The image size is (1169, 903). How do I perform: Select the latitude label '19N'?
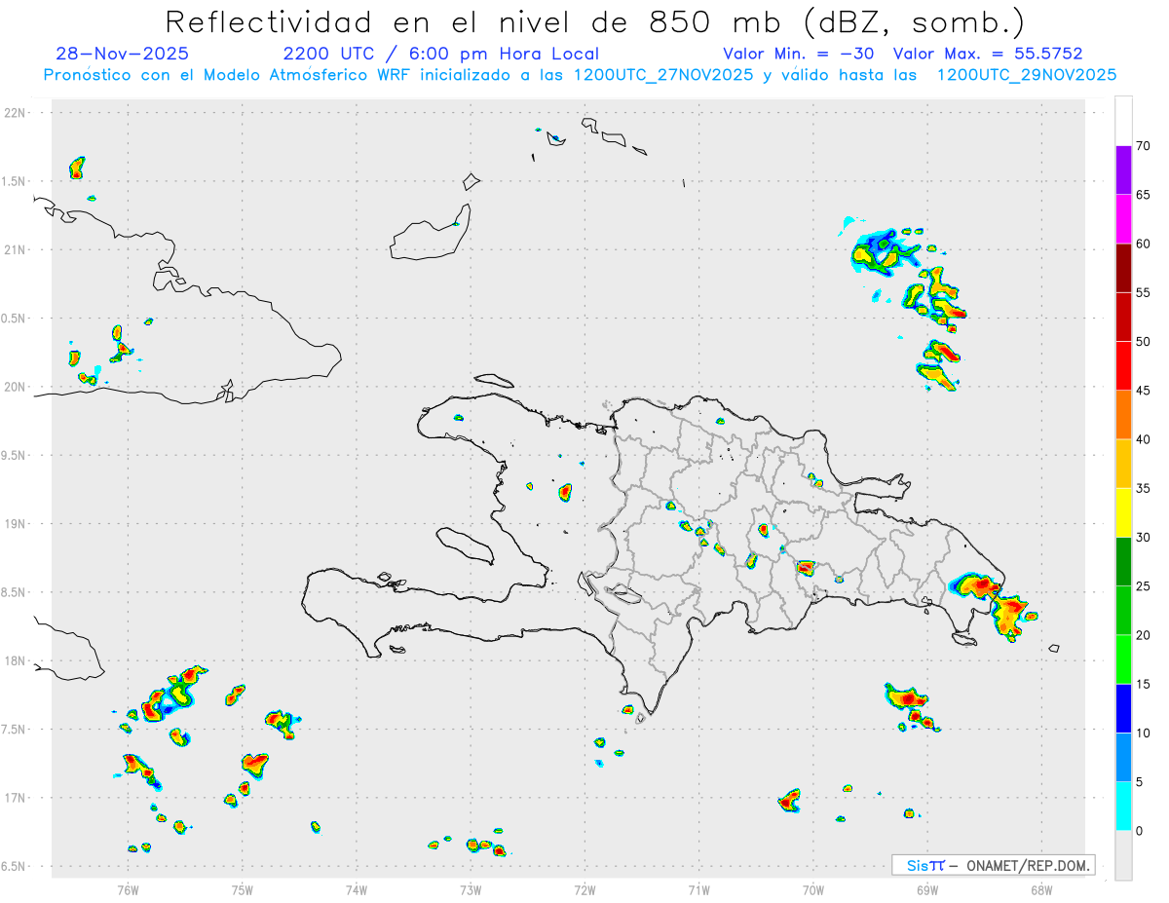click(x=14, y=523)
